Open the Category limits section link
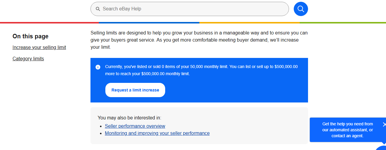The image size is (386, 150). click(28, 59)
